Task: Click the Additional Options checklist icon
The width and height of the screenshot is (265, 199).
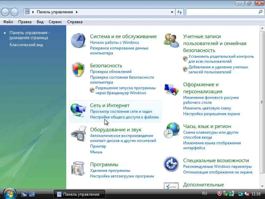Action: [171, 186]
